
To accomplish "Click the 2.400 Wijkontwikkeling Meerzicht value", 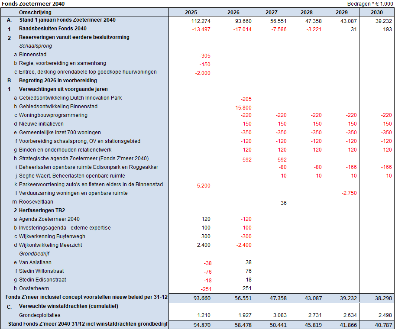I will click(x=204, y=245).
